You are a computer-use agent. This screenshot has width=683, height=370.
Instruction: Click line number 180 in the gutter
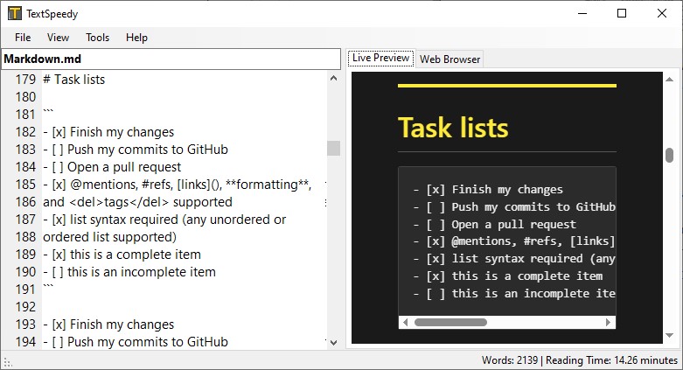click(25, 97)
